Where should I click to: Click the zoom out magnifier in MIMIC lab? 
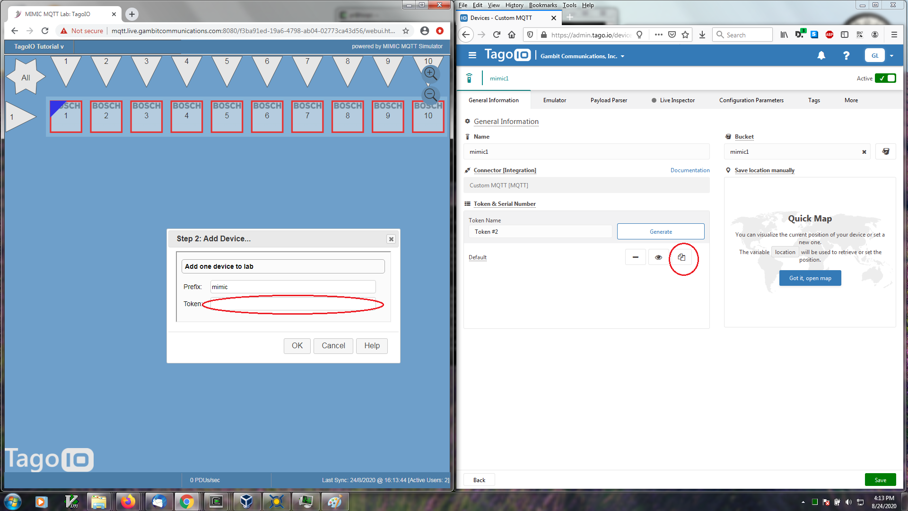point(430,95)
